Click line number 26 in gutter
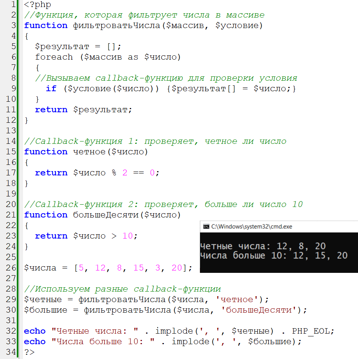The width and height of the screenshot is (358, 359). 11,268
